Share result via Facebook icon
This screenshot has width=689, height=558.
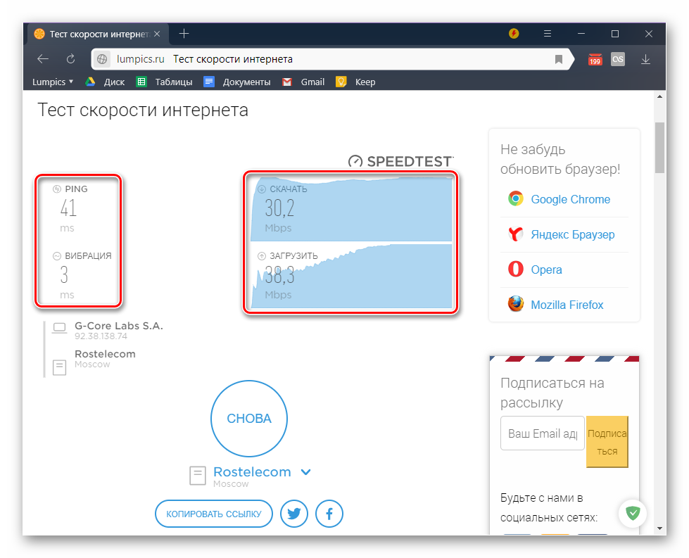[329, 514]
